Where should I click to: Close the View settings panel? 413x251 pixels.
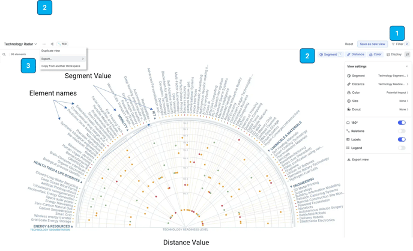[406, 67]
